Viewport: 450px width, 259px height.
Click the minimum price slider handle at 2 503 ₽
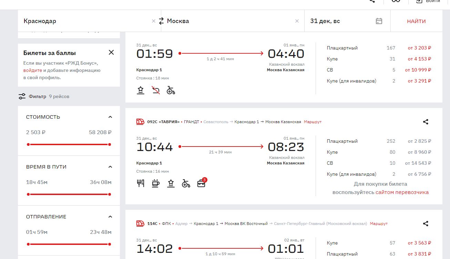coord(28,144)
